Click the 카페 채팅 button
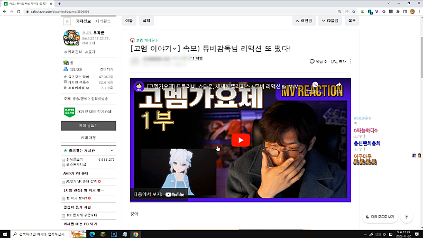 pyautogui.click(x=88, y=138)
